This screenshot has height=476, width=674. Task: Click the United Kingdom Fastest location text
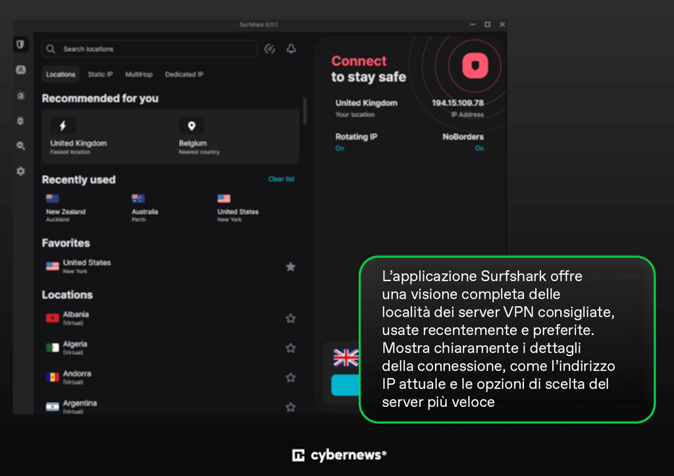(x=79, y=147)
